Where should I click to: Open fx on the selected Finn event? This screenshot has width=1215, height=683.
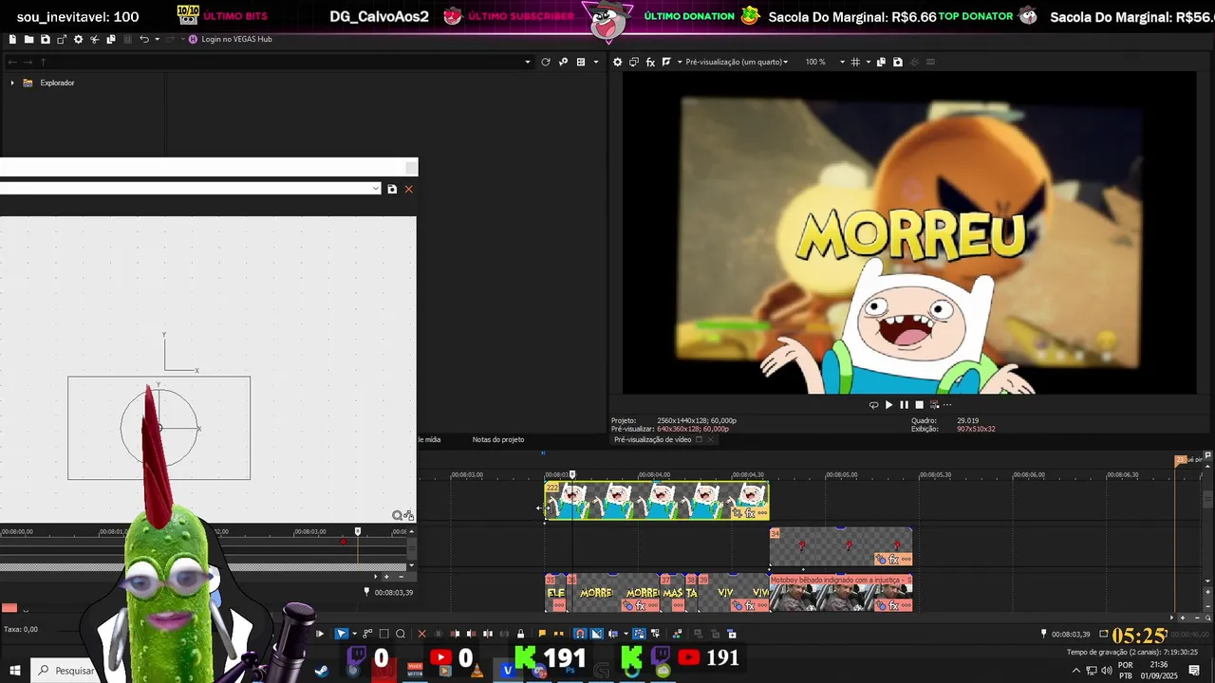click(x=750, y=513)
